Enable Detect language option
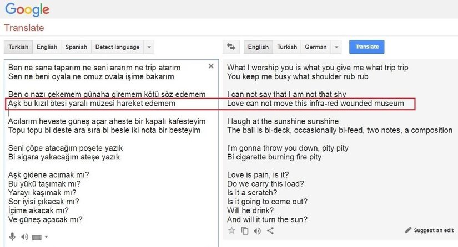The image size is (458, 247). (x=117, y=47)
